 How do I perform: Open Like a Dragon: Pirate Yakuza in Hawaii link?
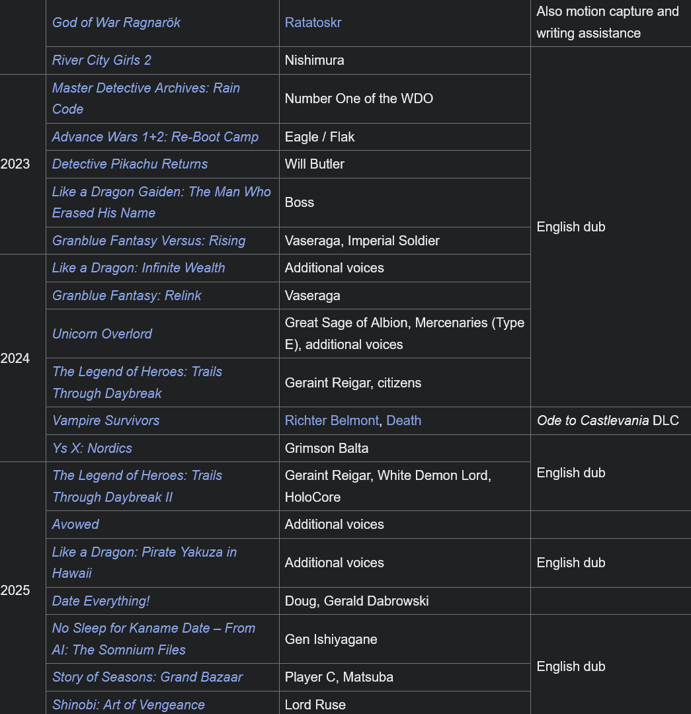[144, 563]
